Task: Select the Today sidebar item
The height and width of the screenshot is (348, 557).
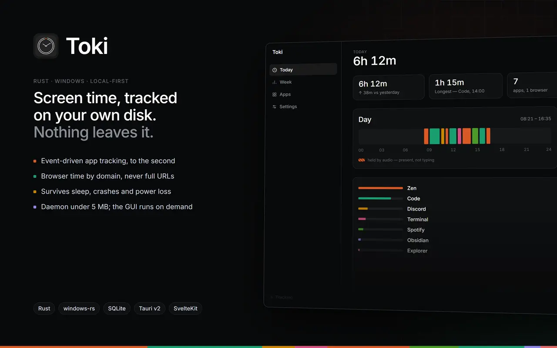Action: (x=303, y=70)
